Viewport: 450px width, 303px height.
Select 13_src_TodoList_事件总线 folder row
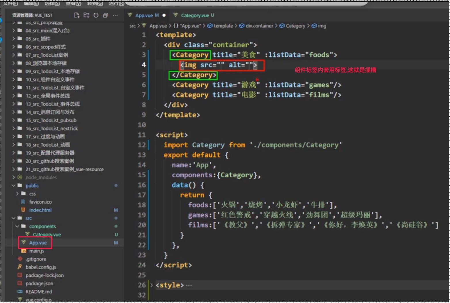(64, 104)
